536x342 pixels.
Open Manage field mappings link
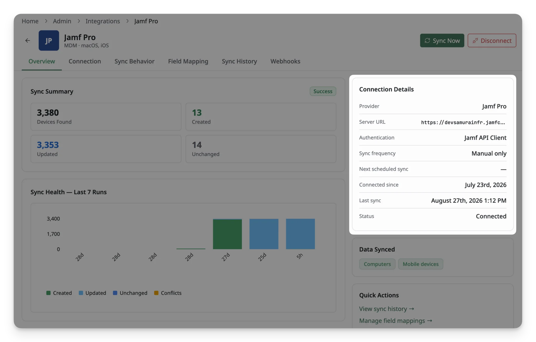[x=396, y=321]
